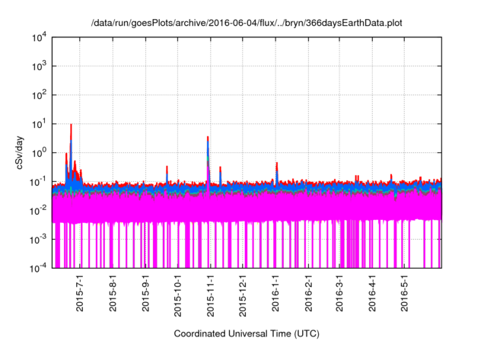Image resolution: width=487 pixels, height=341 pixels.
Task: Click the 10^3 y-axis tick label
Action: 39,66
